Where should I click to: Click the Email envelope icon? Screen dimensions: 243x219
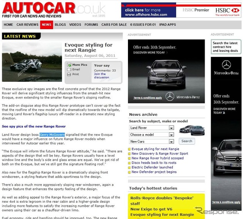[69, 70]
